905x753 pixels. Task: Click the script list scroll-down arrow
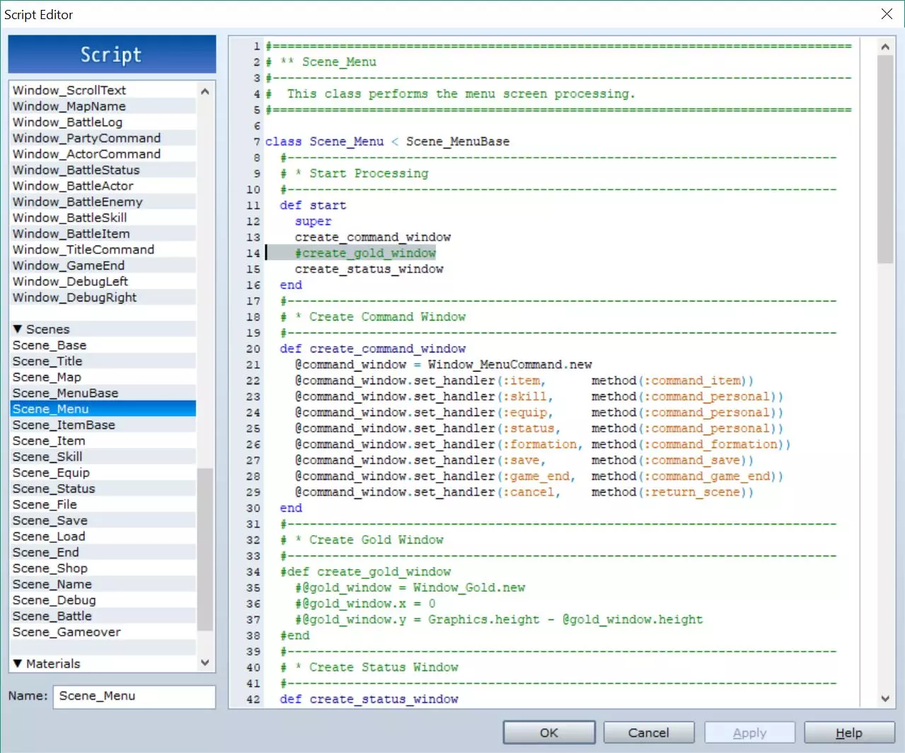(205, 663)
